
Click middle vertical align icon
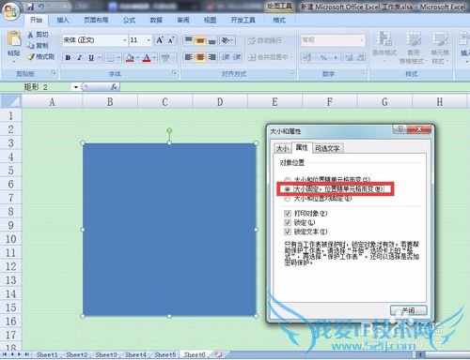click(x=200, y=40)
